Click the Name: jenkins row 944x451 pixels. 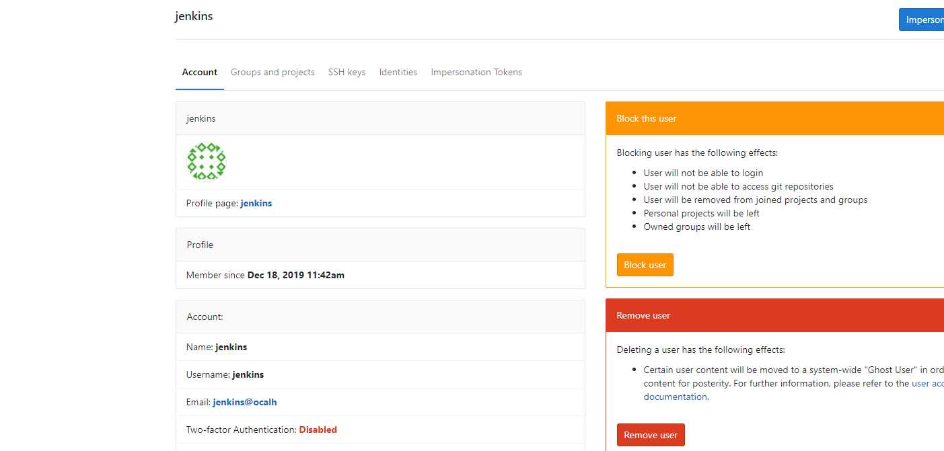click(380, 347)
